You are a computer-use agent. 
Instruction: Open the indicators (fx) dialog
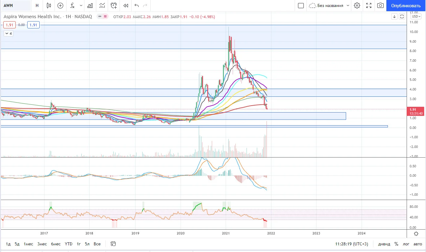[72, 5]
